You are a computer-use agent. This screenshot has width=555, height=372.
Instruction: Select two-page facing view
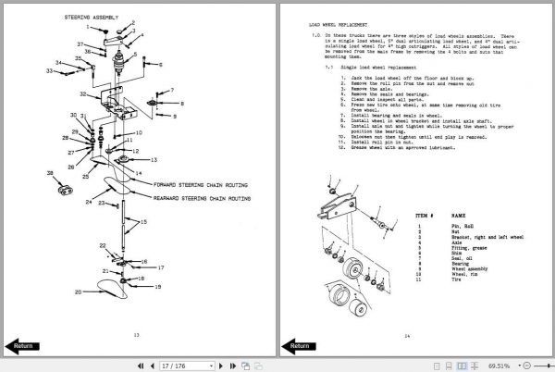point(462,366)
